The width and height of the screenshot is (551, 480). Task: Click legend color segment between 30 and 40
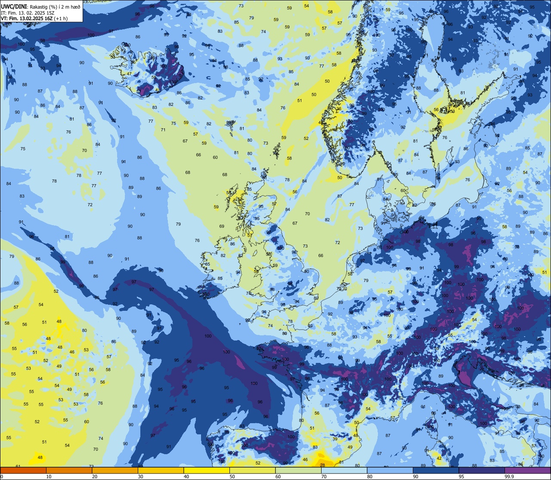tap(161, 470)
